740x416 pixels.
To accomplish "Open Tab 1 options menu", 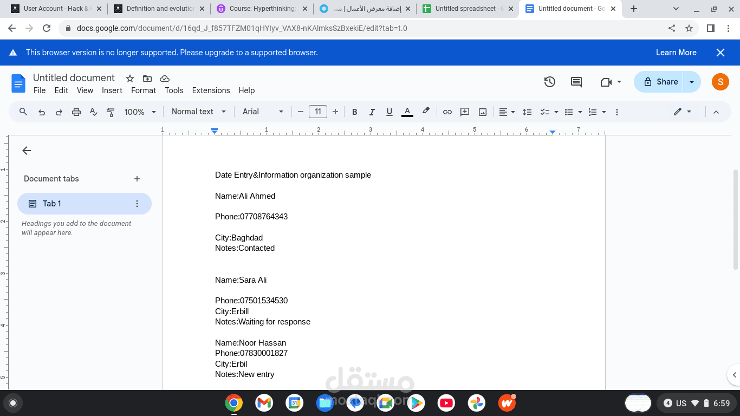I will (x=137, y=204).
